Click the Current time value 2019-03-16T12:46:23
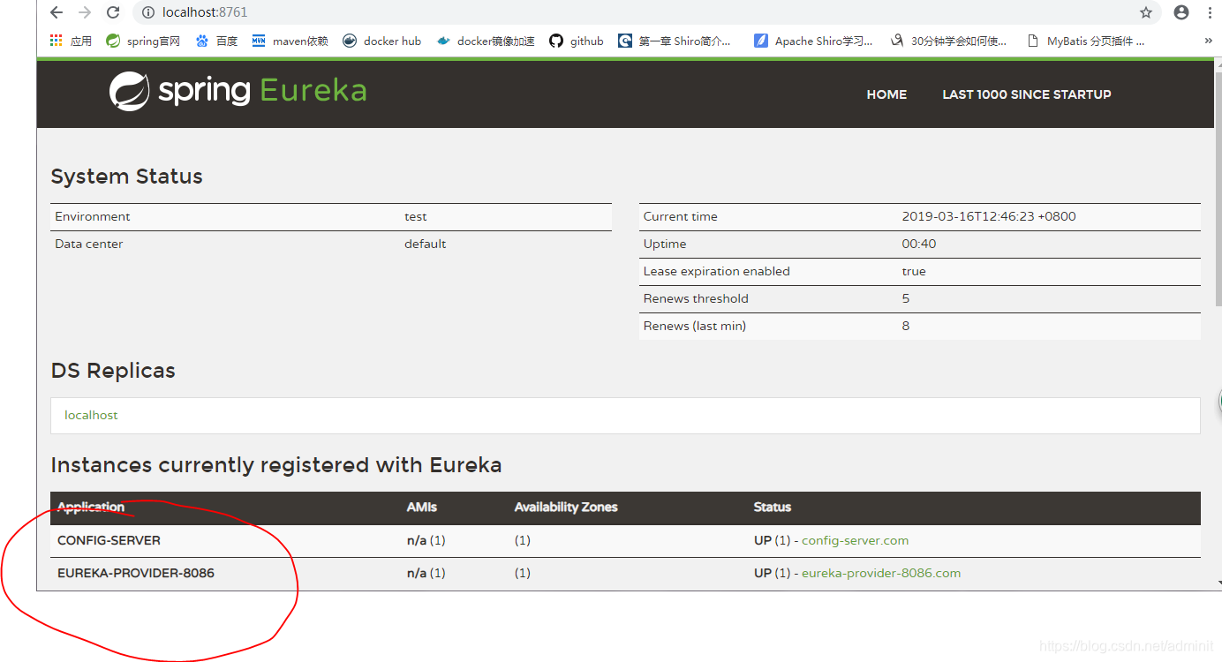 (x=989, y=216)
